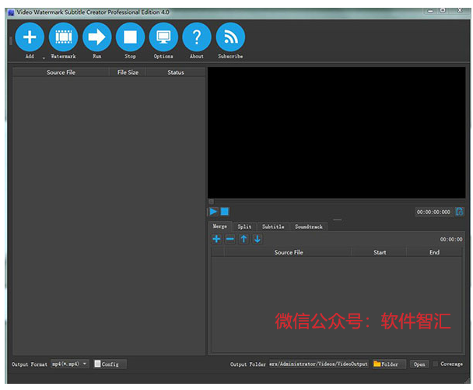
Task: Open the Add button's small dropdown arrow
Action: coord(44,58)
